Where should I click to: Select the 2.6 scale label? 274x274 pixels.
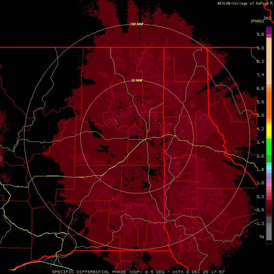[260, 156]
